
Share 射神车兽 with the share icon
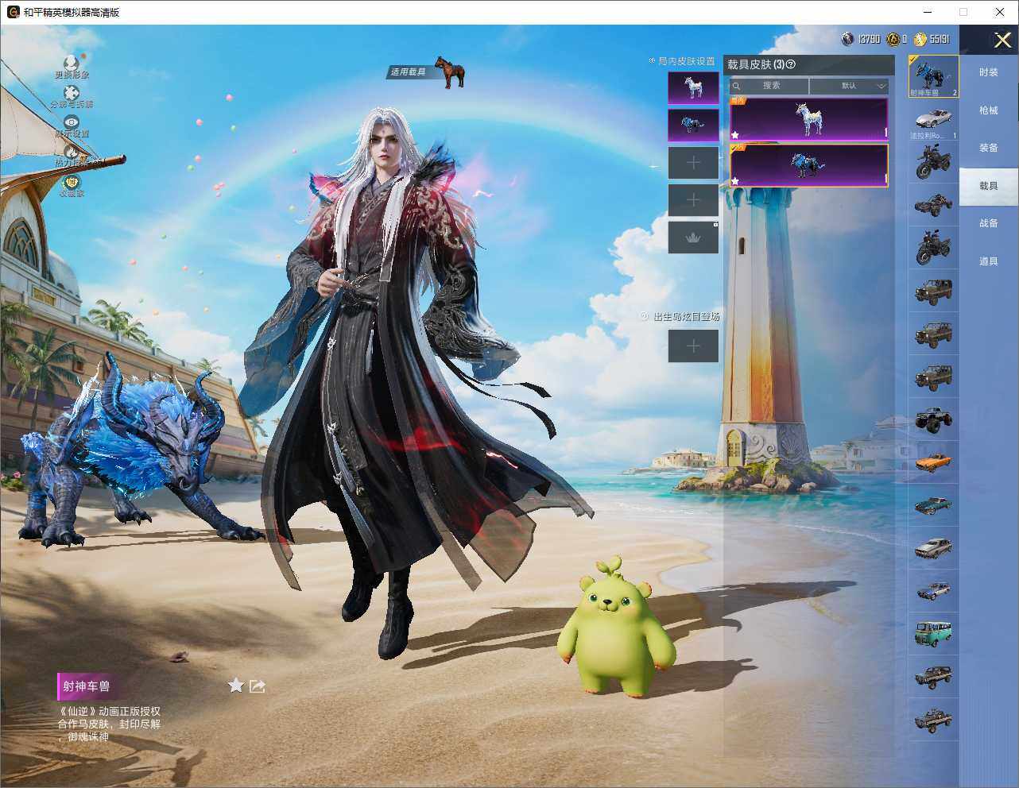click(x=257, y=686)
